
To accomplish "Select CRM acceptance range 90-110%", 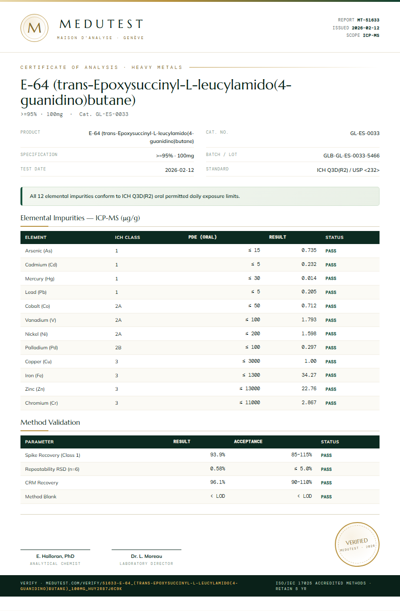I will click(301, 482).
